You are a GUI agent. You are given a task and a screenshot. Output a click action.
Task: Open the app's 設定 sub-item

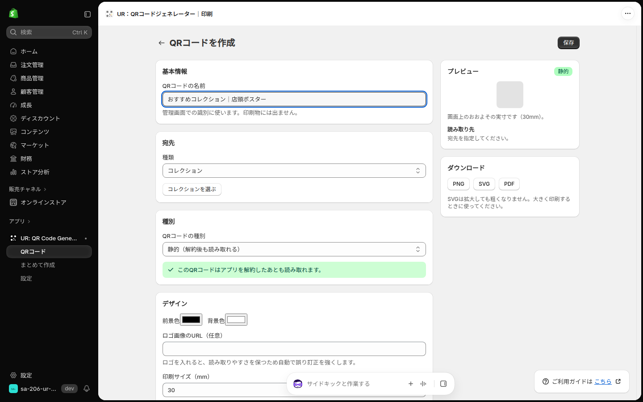[x=49, y=278]
